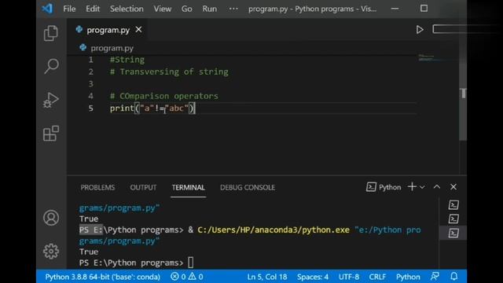
Task: Show more menus via ellipsis
Action: (233, 9)
